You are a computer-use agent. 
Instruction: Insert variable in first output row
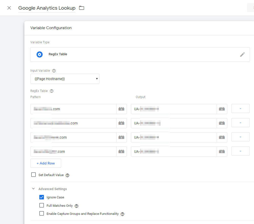coord(222,109)
